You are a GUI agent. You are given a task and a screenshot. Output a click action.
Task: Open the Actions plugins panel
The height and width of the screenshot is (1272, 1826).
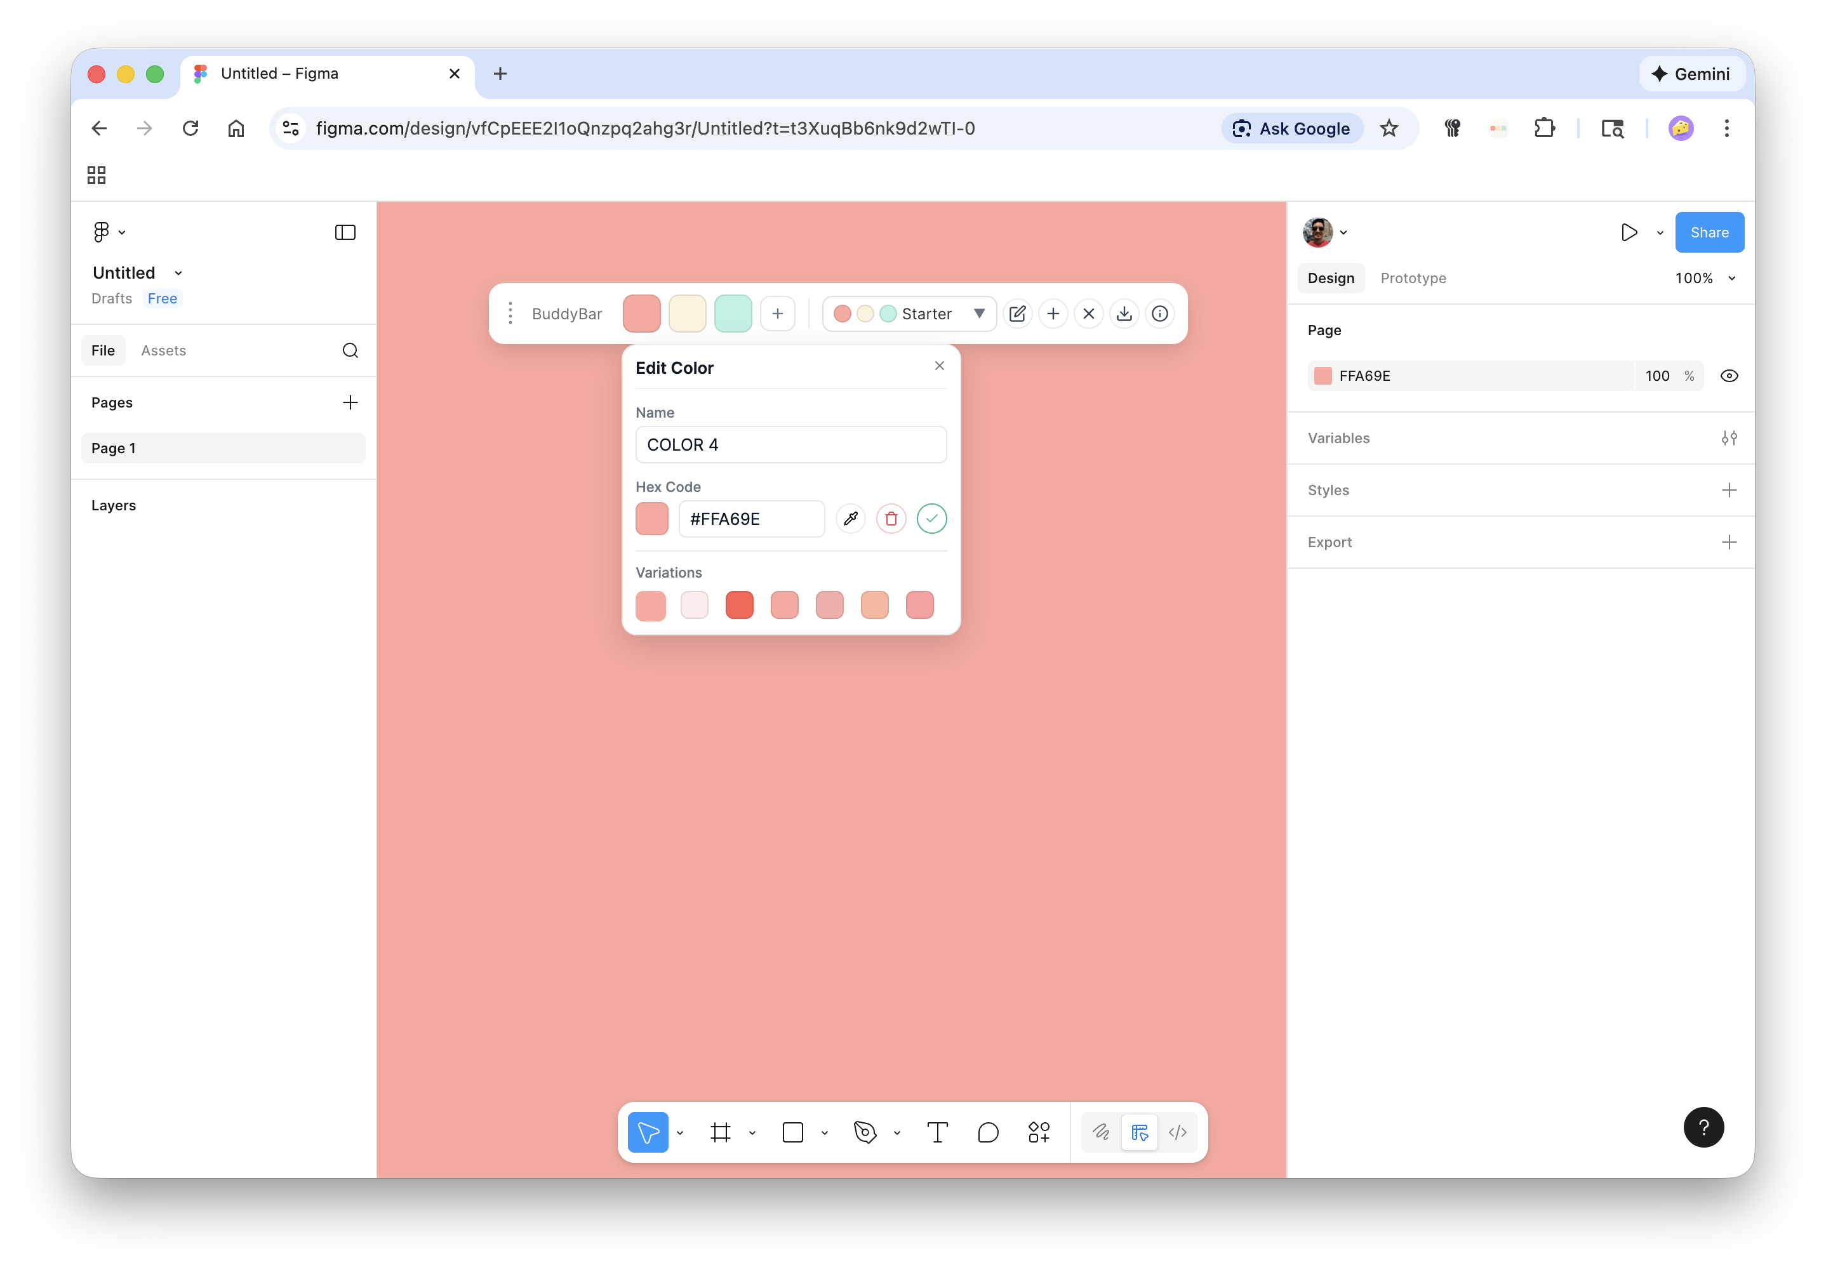[1039, 1132]
